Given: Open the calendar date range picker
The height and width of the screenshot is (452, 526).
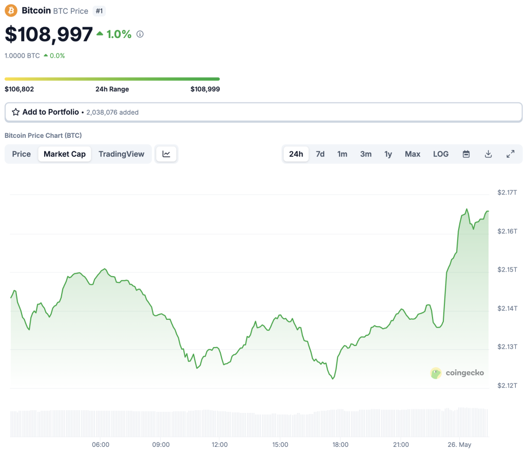Looking at the screenshot, I should 466,154.
